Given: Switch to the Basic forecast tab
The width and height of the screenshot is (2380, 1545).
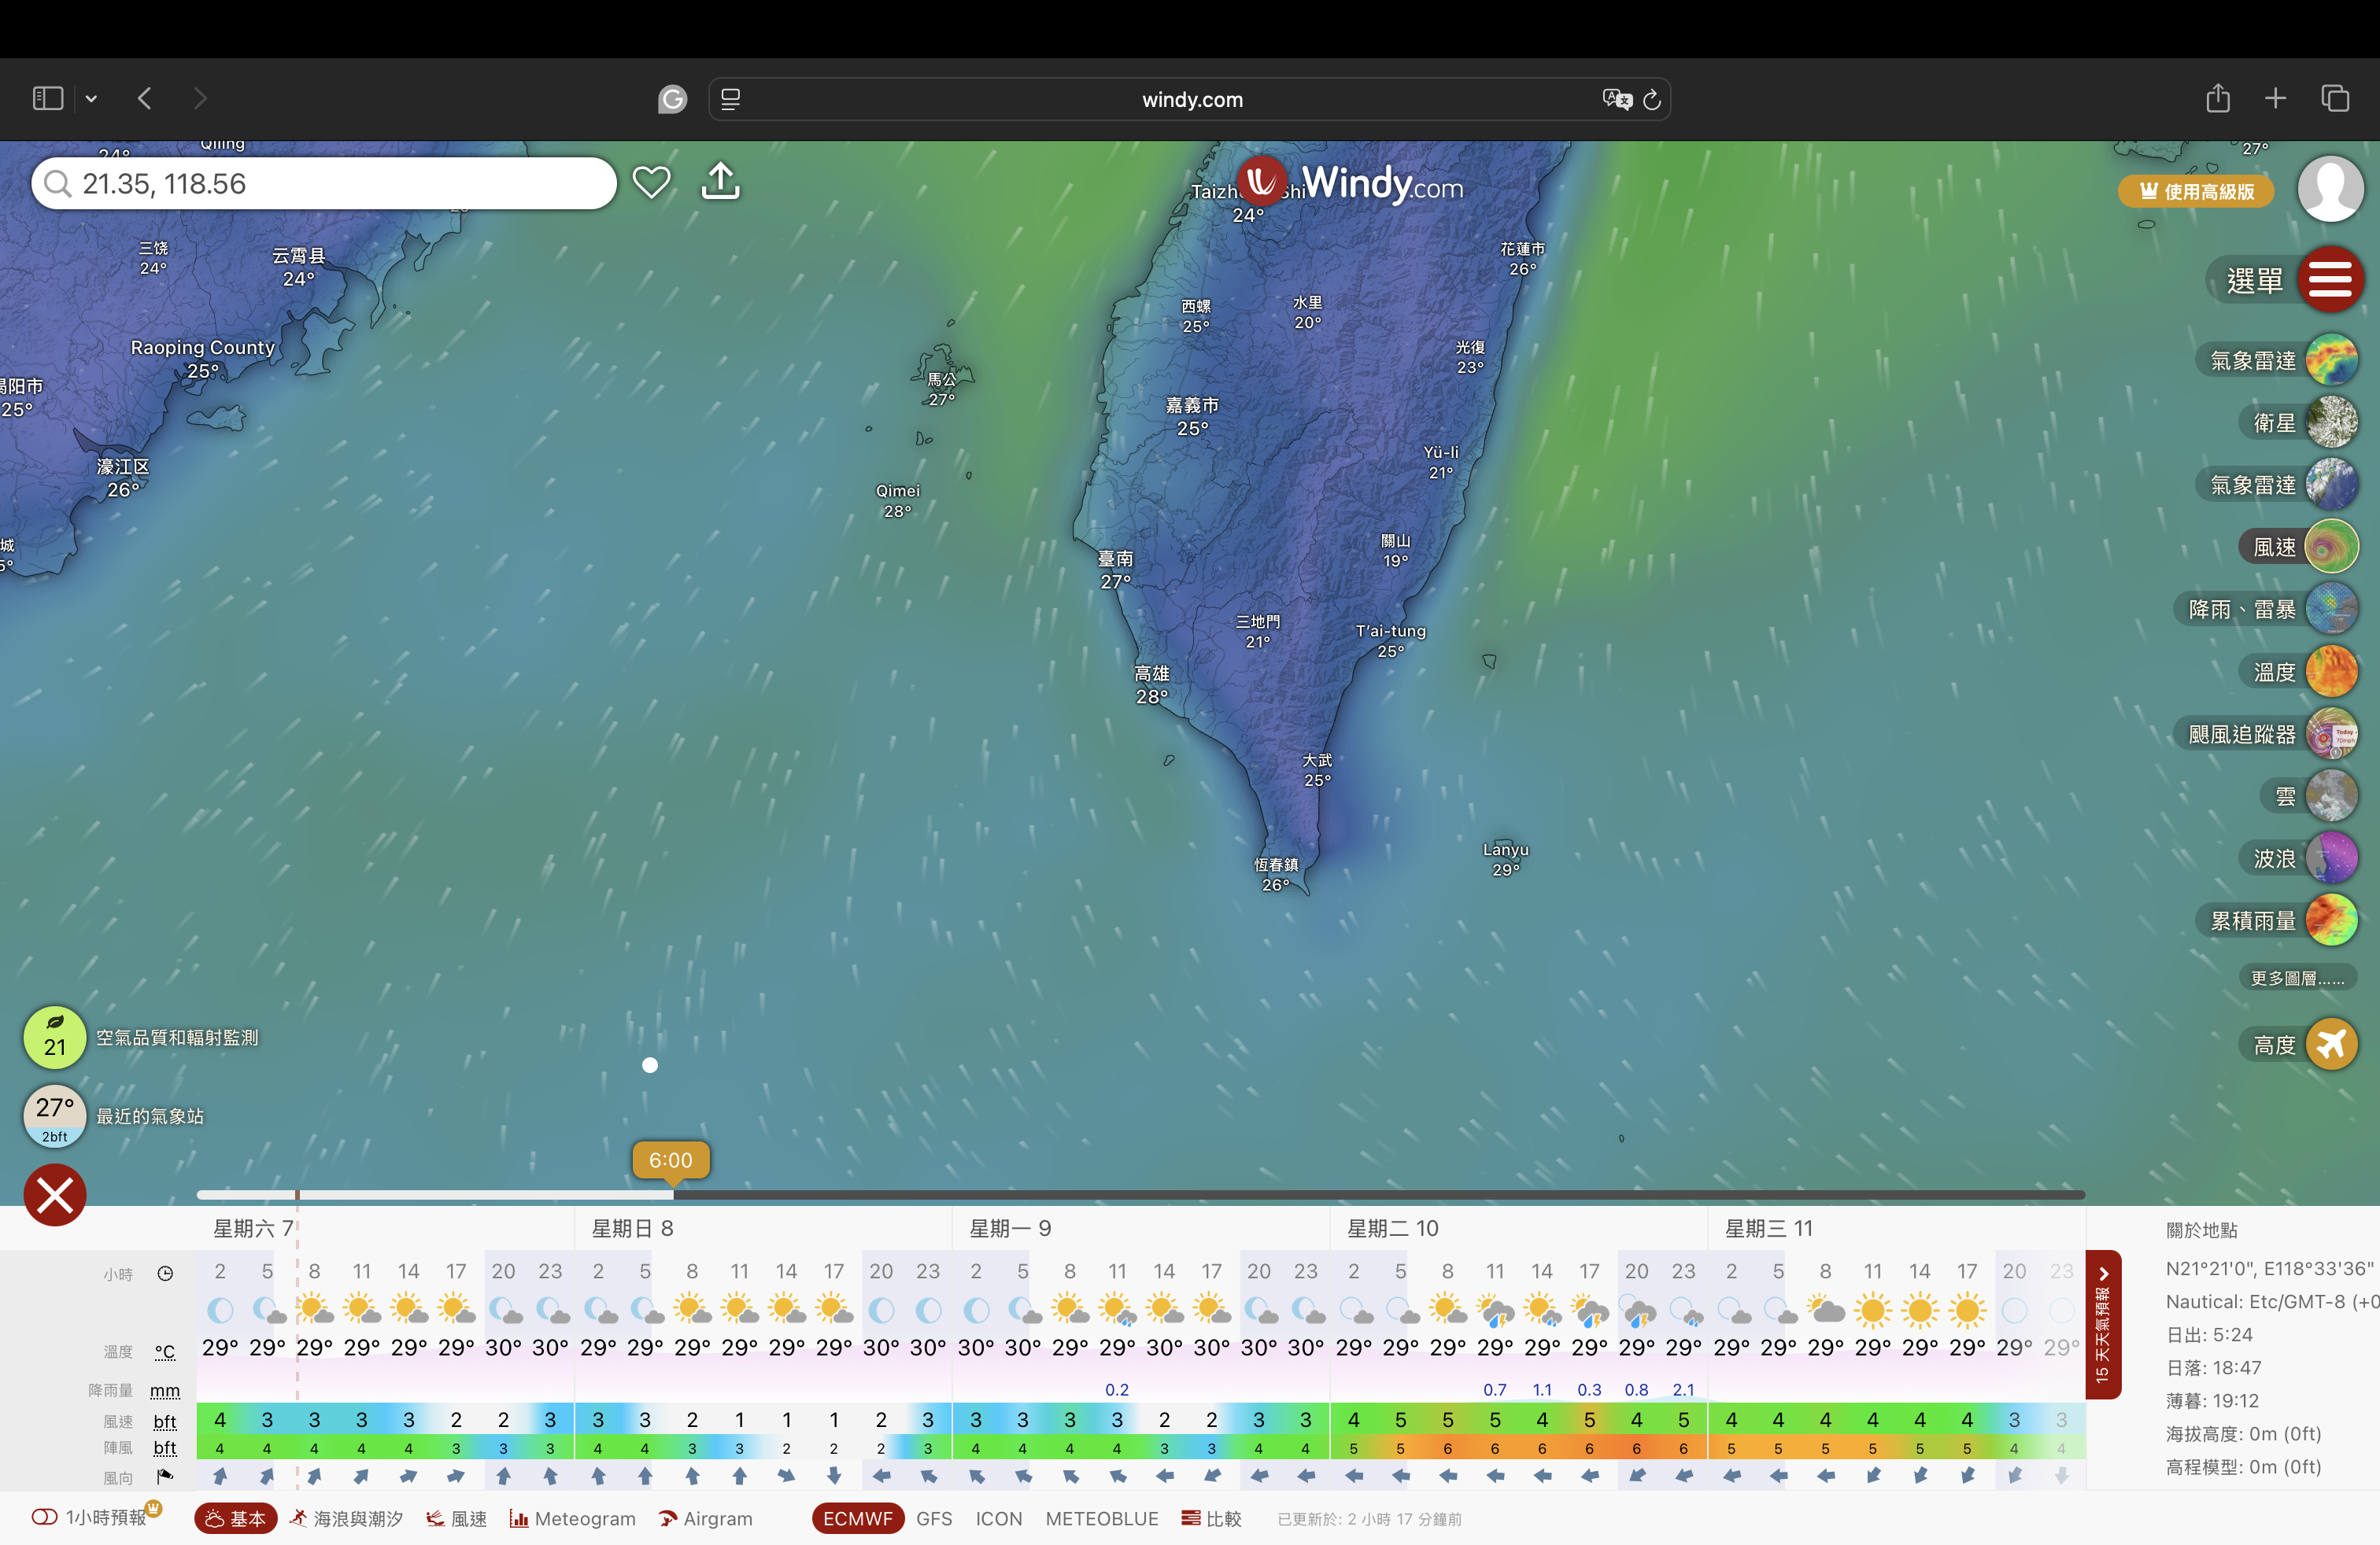Looking at the screenshot, I should click(x=236, y=1518).
